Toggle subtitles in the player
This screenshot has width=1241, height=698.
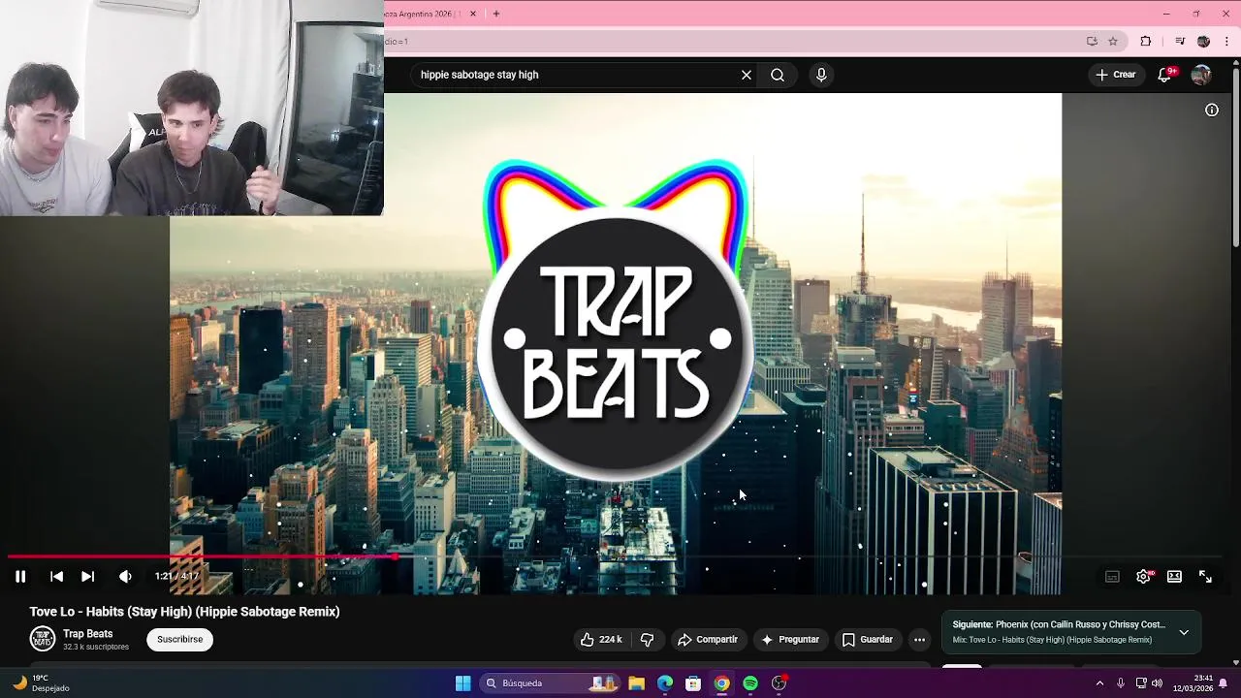tap(1112, 576)
